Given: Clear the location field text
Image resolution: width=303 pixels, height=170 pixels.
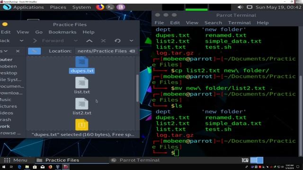Looking at the screenshot, I should [x=132, y=51].
